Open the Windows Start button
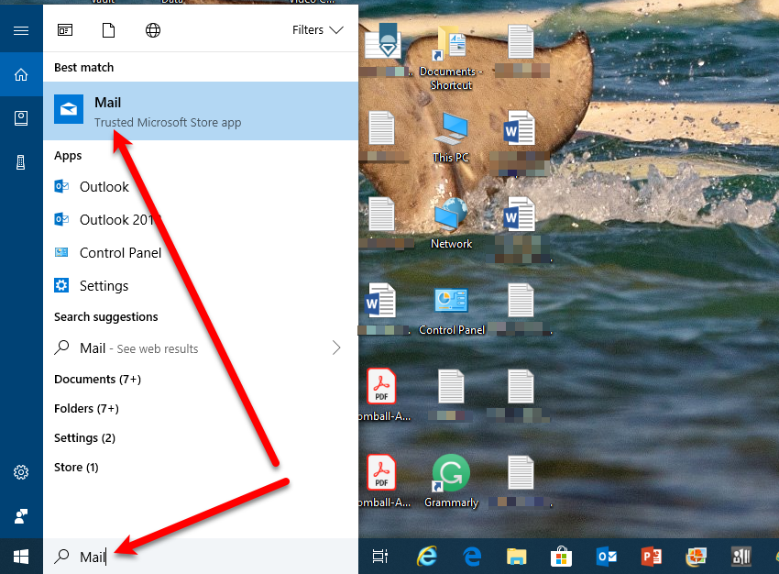The height and width of the screenshot is (574, 779). pos(21,557)
